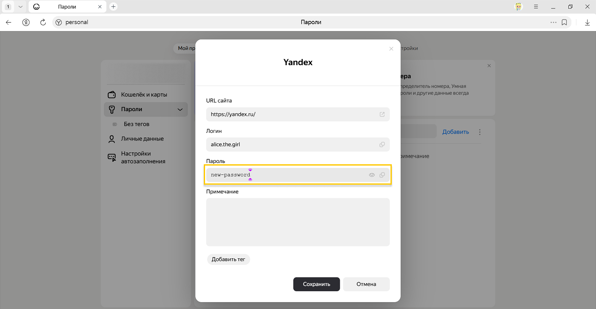The width and height of the screenshot is (596, 309).
Task: Open three-dot page options in address bar
Action: [553, 22]
